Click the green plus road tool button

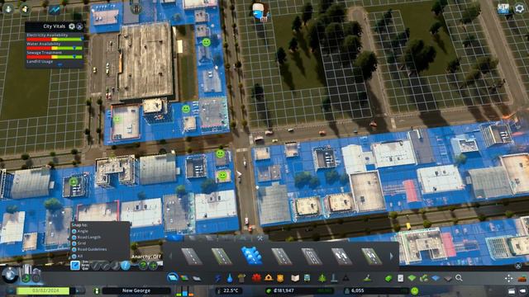pos(154,266)
